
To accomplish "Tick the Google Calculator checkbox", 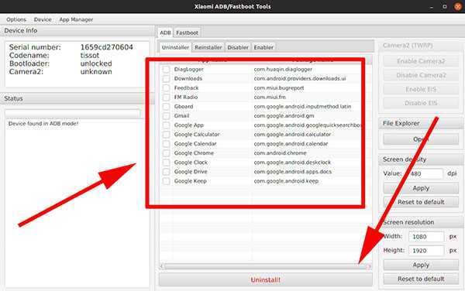I will 166,135.
